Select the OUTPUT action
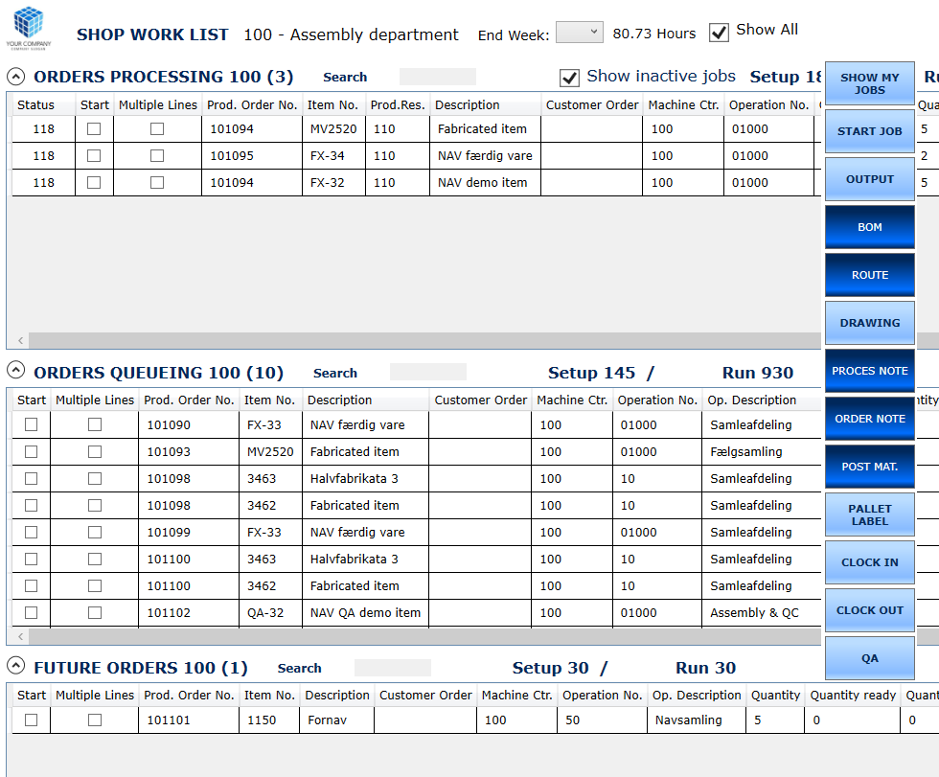939x777 pixels. coord(869,178)
